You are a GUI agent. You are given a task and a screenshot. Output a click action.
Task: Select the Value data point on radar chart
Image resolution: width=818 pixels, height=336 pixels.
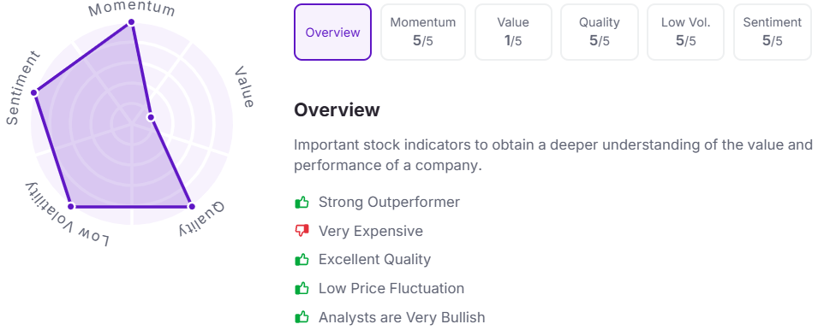[150, 116]
